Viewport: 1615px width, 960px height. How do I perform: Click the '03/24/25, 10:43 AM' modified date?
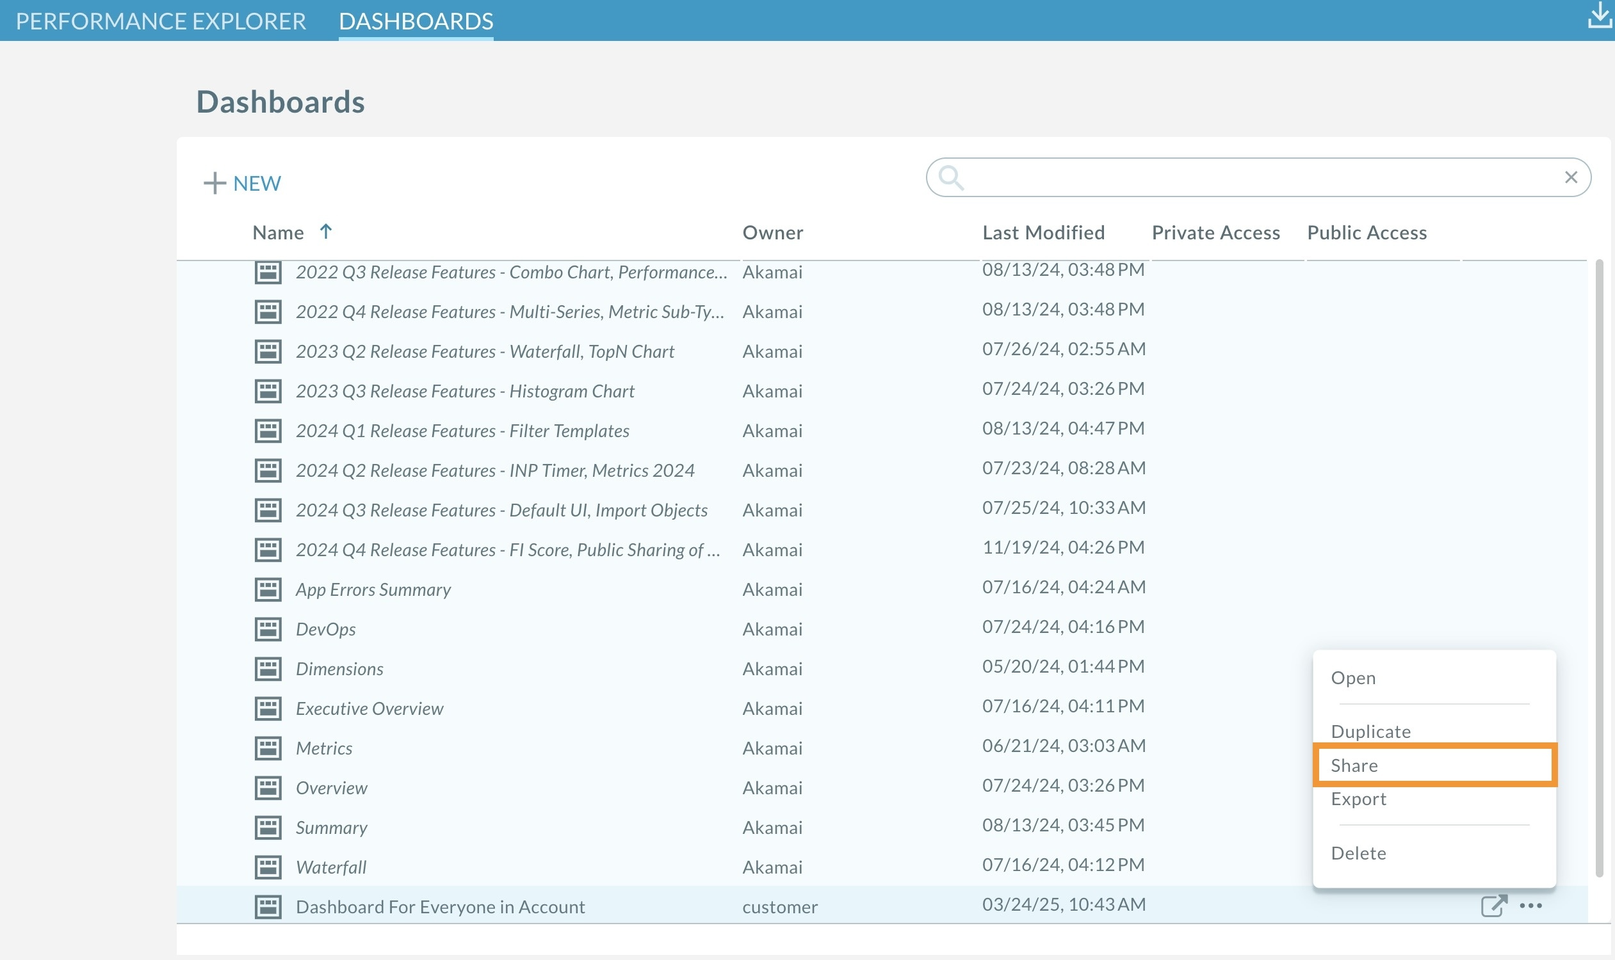tap(1064, 904)
